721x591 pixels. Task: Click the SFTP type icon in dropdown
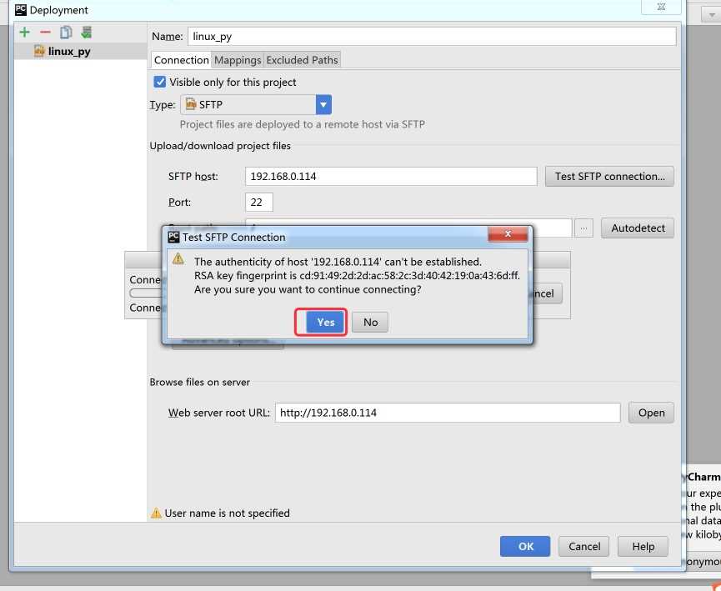click(191, 105)
